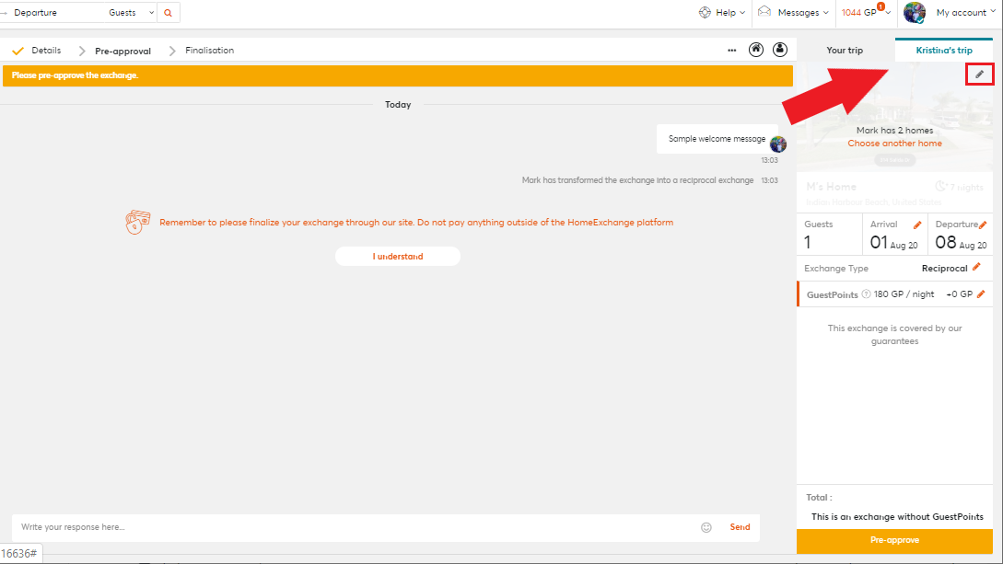Select the Finalisation step

click(x=209, y=51)
